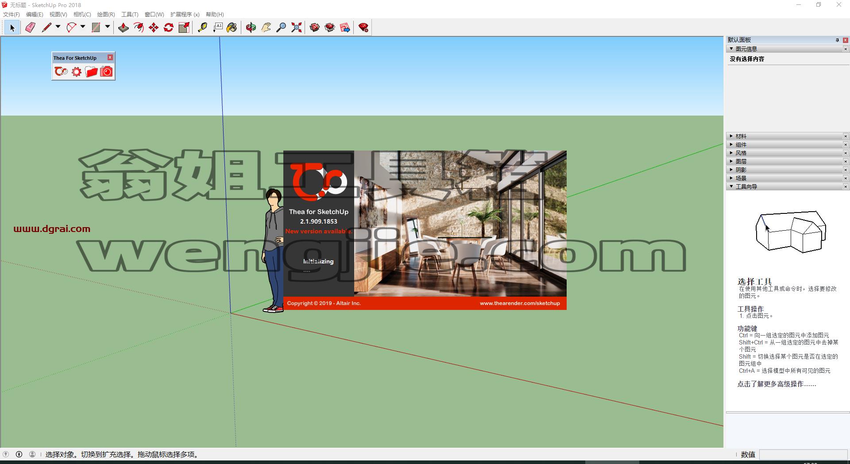This screenshot has height=464, width=850.
Task: Open the 工具(T) menu
Action: click(x=130, y=15)
